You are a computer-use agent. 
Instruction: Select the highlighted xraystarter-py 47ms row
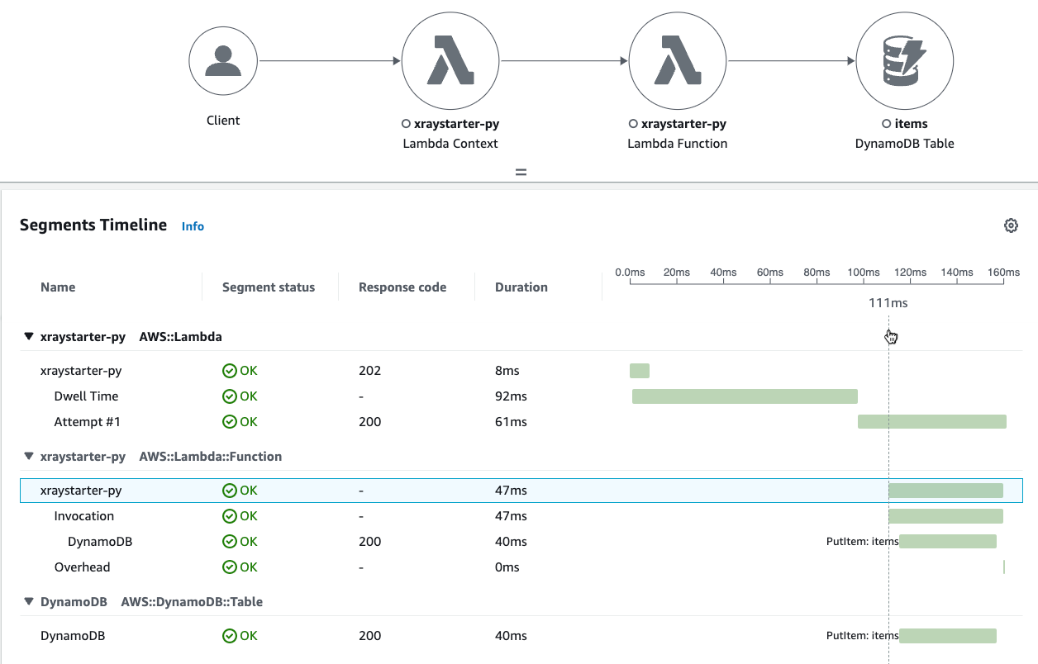coord(521,491)
